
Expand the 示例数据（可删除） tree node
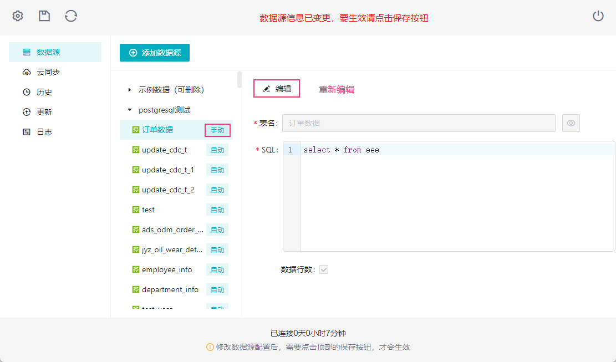click(x=130, y=90)
